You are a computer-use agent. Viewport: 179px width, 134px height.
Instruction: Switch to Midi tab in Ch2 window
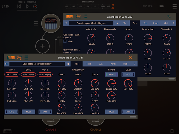point(166,23)
